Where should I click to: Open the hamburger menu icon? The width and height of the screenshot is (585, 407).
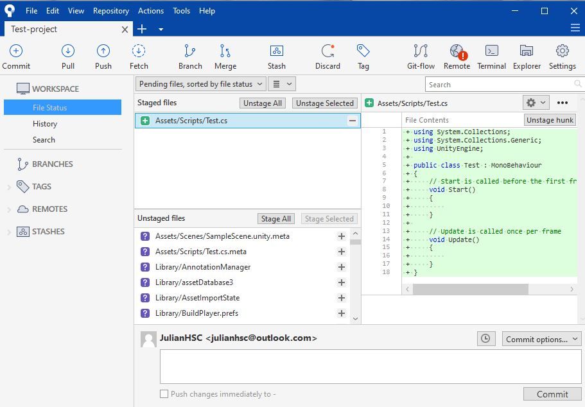point(575,28)
